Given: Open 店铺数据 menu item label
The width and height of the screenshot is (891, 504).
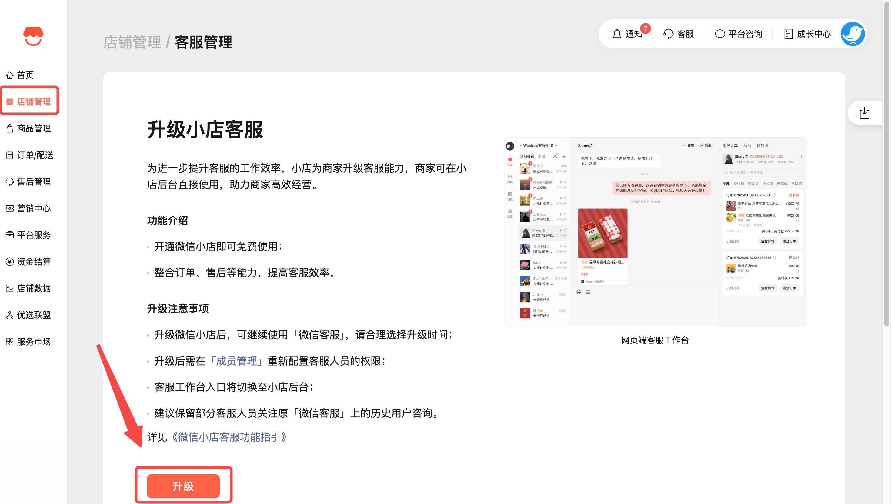Looking at the screenshot, I should pyautogui.click(x=34, y=288).
